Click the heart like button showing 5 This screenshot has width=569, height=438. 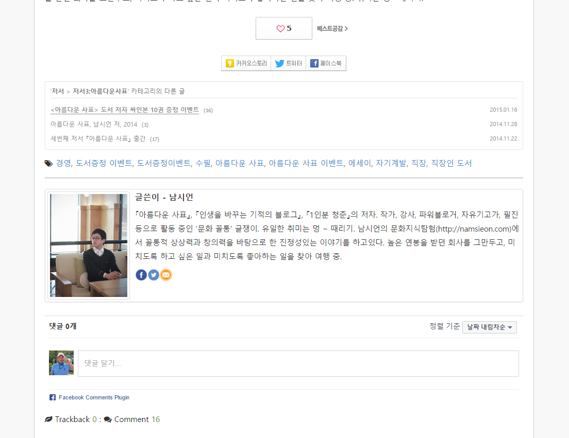pyautogui.click(x=284, y=28)
